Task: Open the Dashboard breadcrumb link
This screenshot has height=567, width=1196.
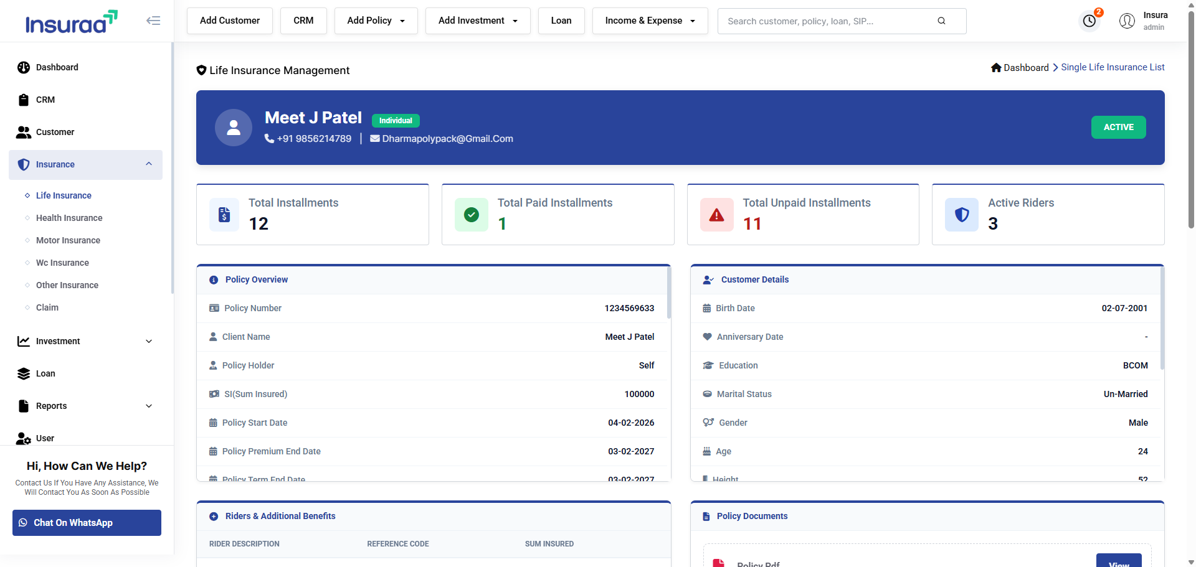Action: [x=1026, y=67]
